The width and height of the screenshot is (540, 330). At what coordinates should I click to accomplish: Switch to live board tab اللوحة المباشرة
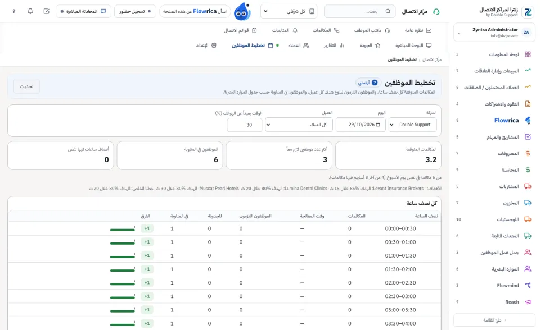point(413,45)
